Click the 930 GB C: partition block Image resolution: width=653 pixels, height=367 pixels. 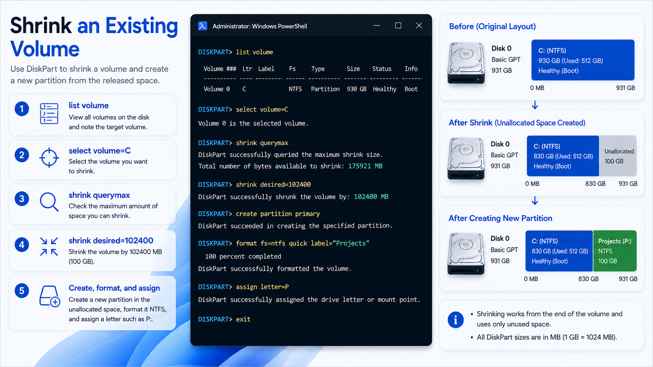pos(583,60)
